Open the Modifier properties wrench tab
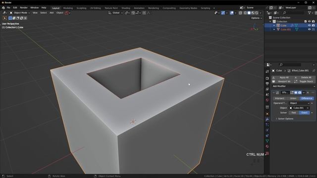 [267, 119]
